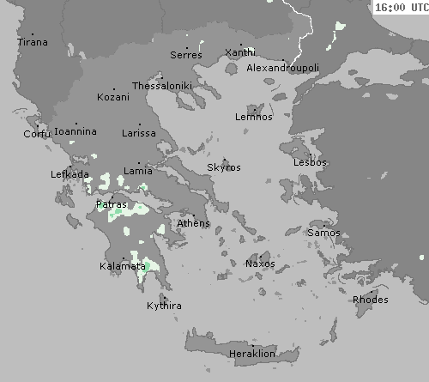Click the Heraklion label on Crete

click(252, 354)
